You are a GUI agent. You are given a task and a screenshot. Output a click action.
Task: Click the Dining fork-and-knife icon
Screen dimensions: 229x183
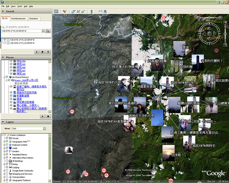tap(11, 164)
